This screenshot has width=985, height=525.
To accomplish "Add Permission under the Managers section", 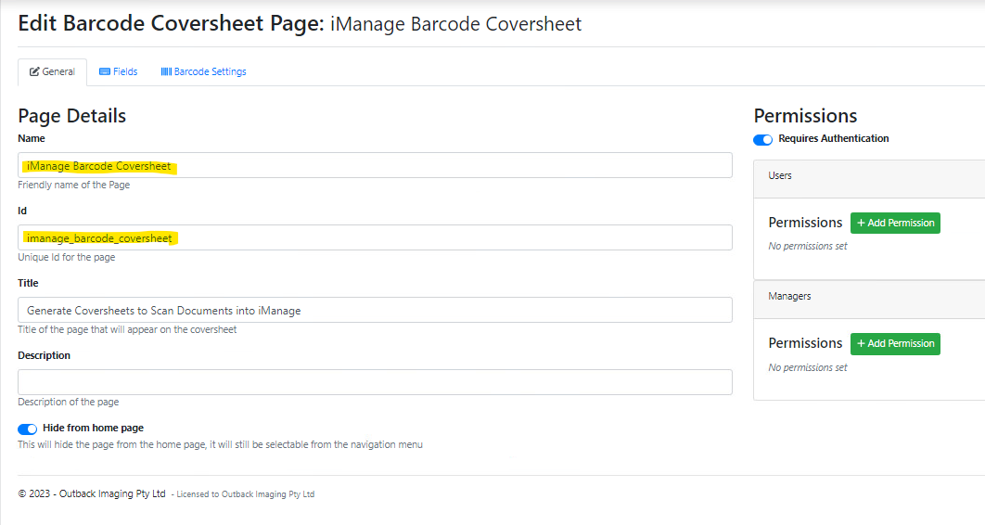I will pos(895,344).
